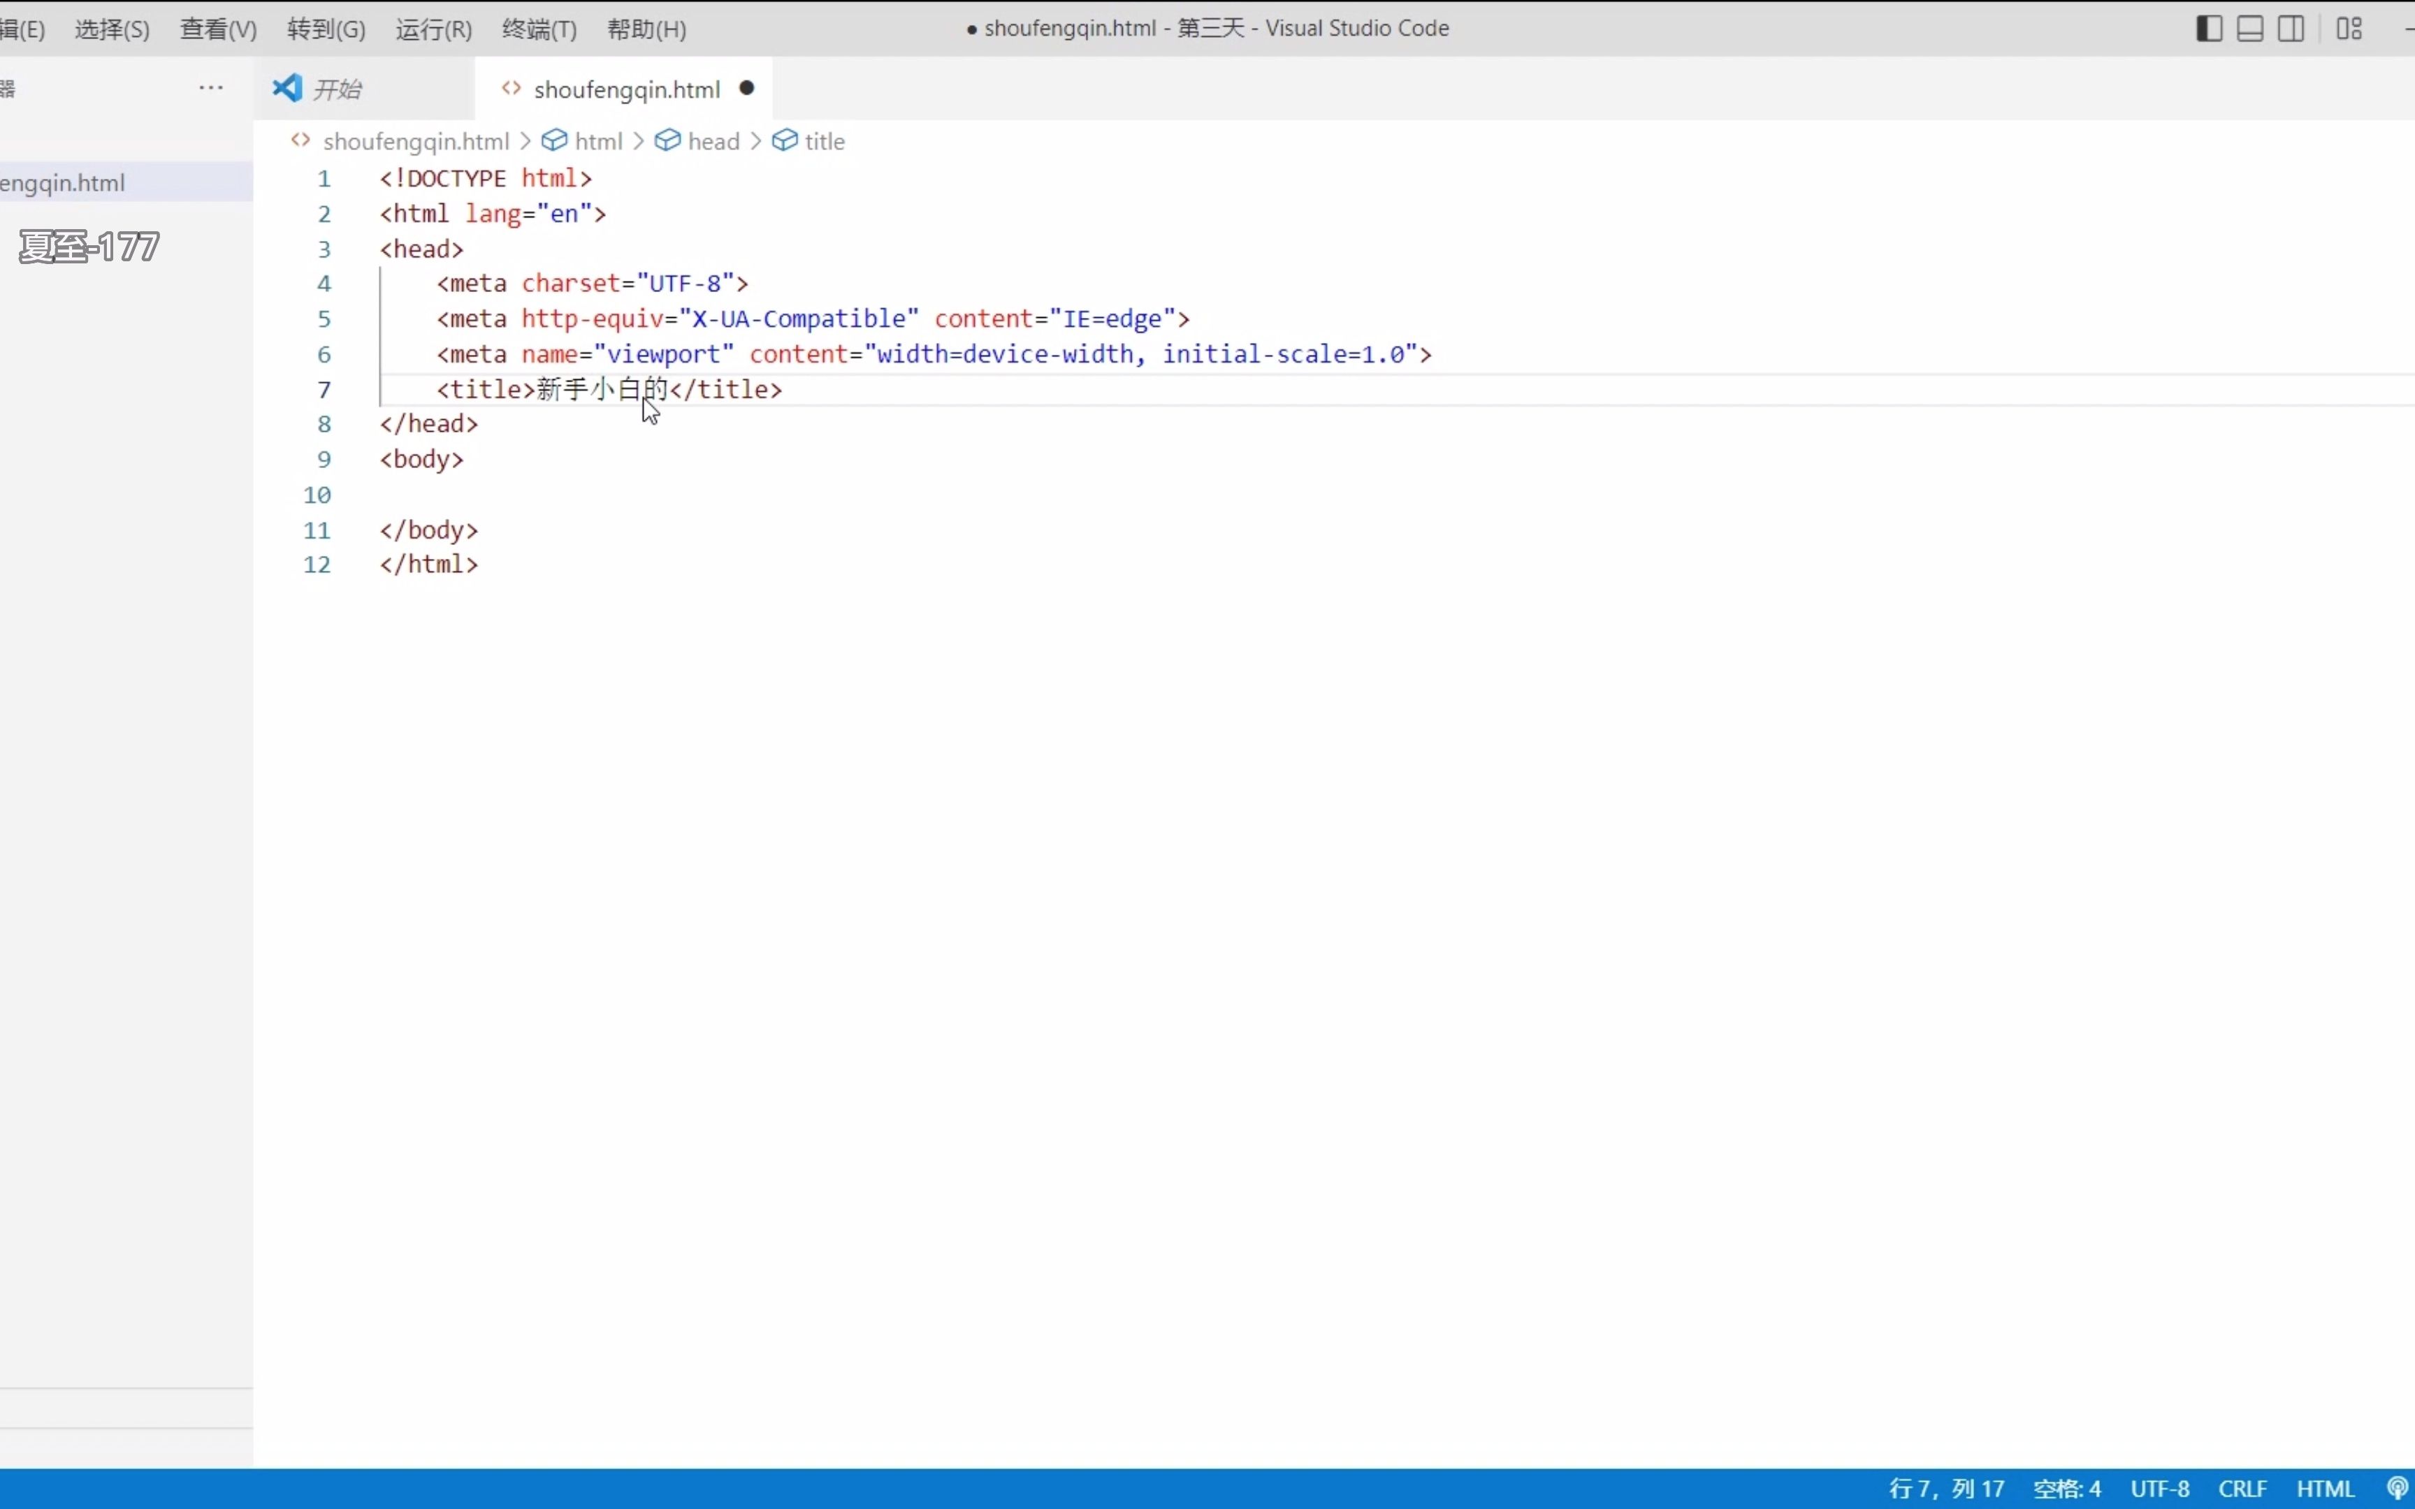Click head breadcrumb cube icon
The width and height of the screenshot is (2415, 1509).
tap(667, 140)
